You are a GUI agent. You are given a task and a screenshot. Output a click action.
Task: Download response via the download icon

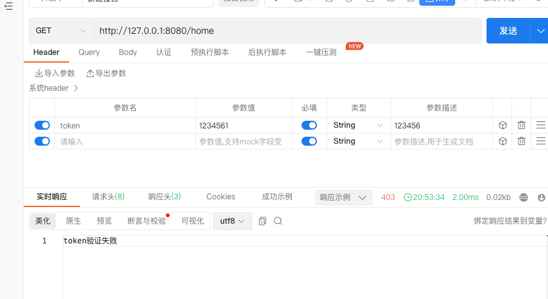[542, 197]
